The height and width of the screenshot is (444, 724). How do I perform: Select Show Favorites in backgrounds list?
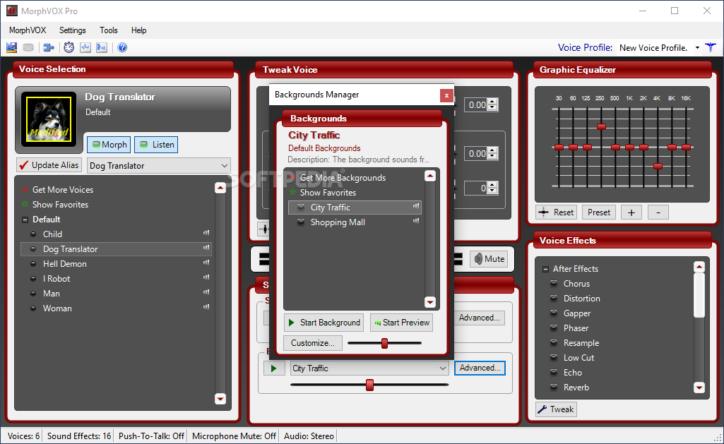tap(328, 193)
